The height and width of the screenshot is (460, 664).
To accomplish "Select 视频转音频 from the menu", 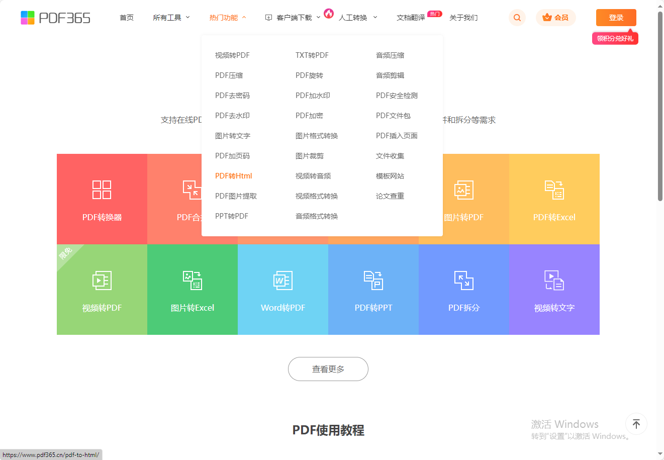I will pyautogui.click(x=313, y=176).
